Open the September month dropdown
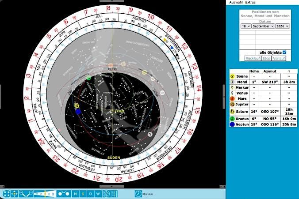This screenshot has height=199, width=299. coord(263,26)
